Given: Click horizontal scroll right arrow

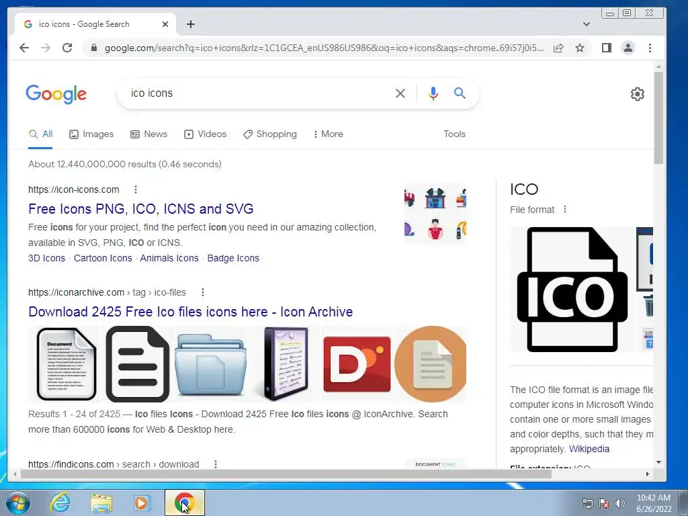Looking at the screenshot, I should (647, 474).
